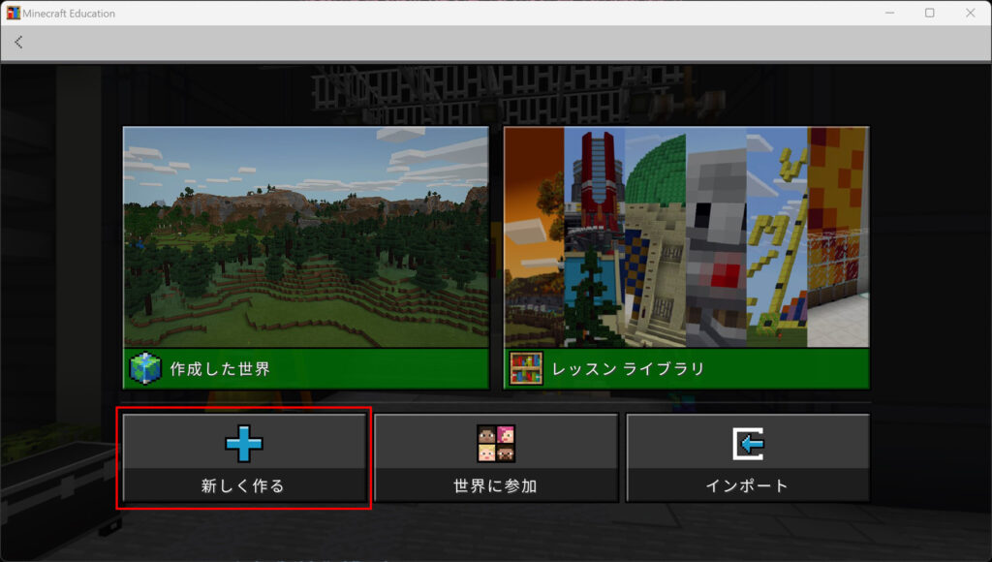Viewport: 992px width, 562px height.
Task: Click the back arrow at top left
Action: [x=18, y=43]
